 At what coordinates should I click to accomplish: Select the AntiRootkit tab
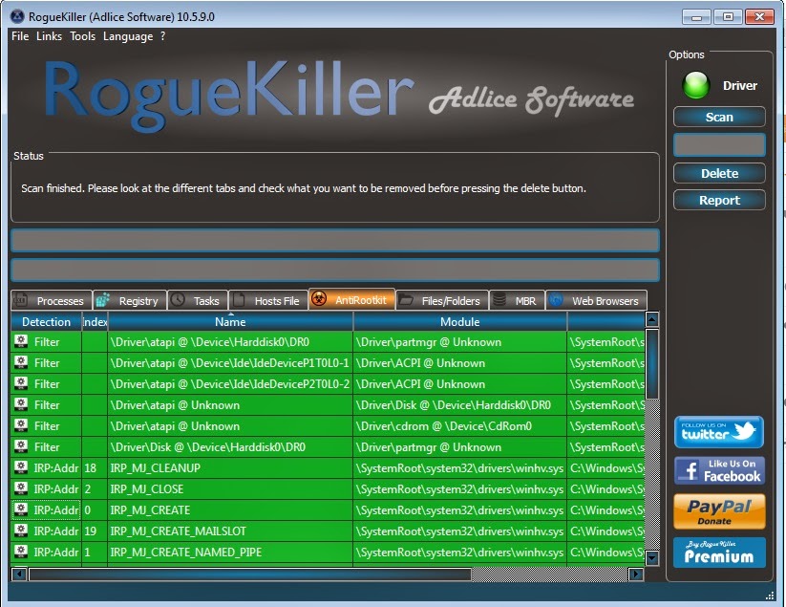tap(351, 299)
